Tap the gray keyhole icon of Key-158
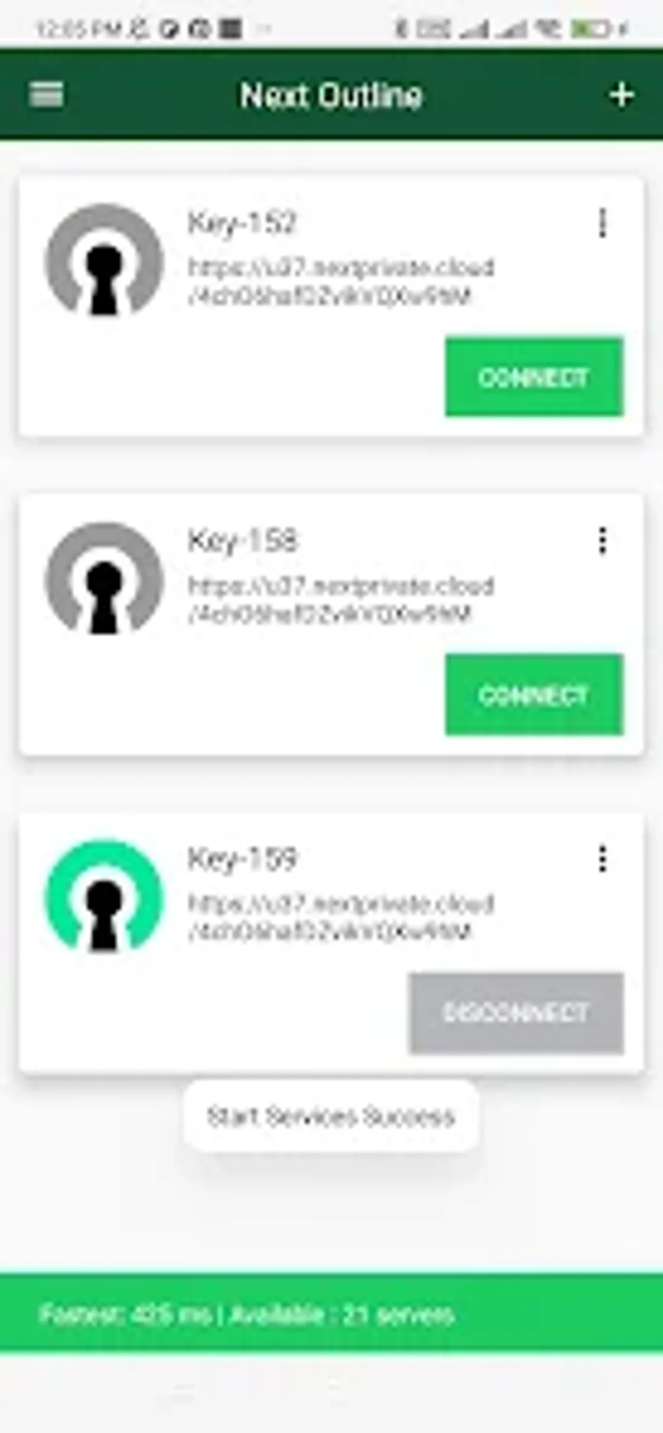Viewport: 663px width, 1433px height. [104, 578]
